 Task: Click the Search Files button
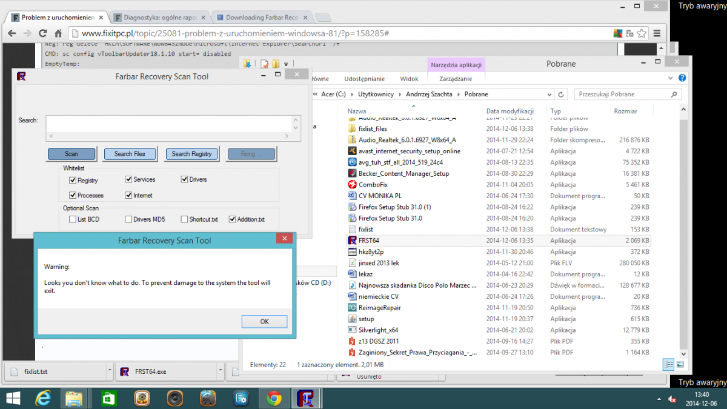tap(130, 154)
